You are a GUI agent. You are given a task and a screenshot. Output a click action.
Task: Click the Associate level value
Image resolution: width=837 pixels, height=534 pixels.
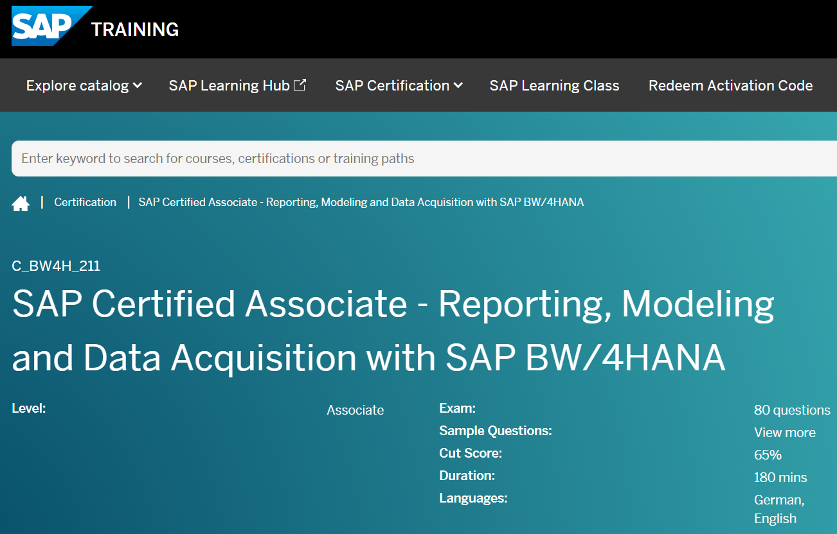pyautogui.click(x=355, y=410)
